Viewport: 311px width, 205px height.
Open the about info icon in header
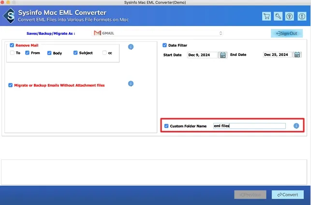[302, 16]
